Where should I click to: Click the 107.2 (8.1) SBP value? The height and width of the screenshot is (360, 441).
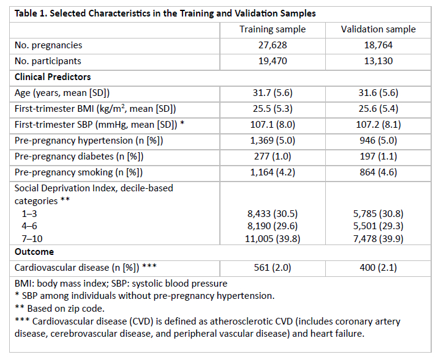(x=378, y=125)
